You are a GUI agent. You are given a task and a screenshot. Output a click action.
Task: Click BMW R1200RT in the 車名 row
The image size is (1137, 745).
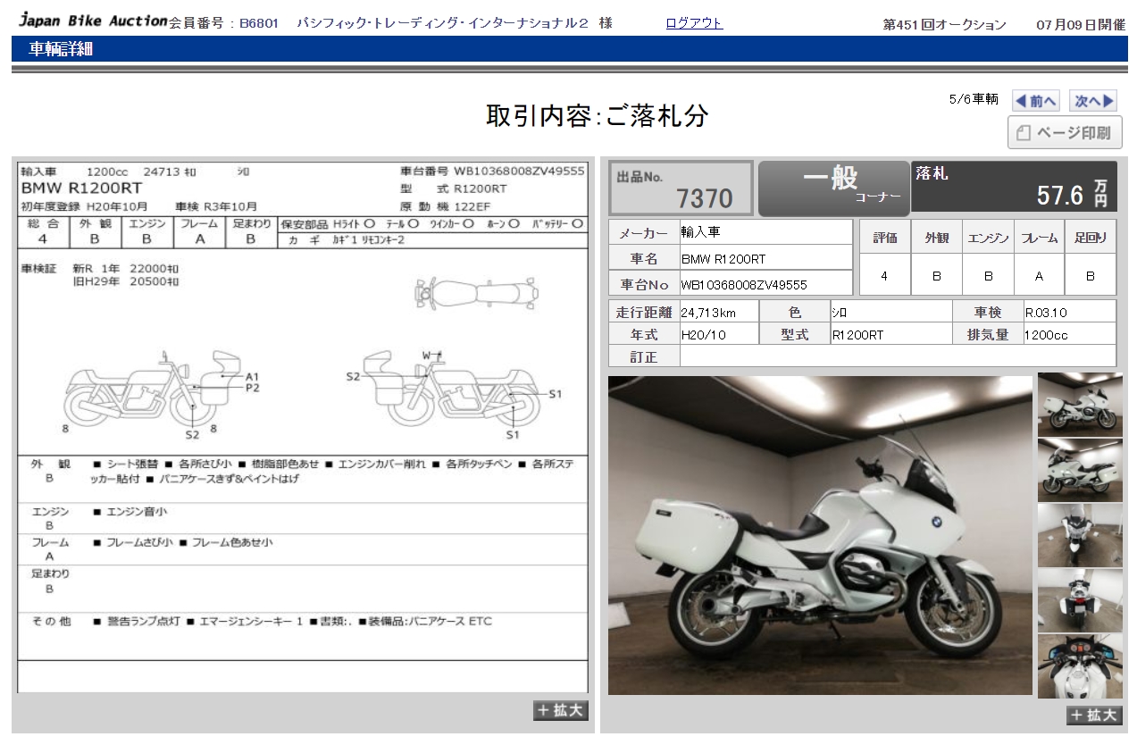765,258
